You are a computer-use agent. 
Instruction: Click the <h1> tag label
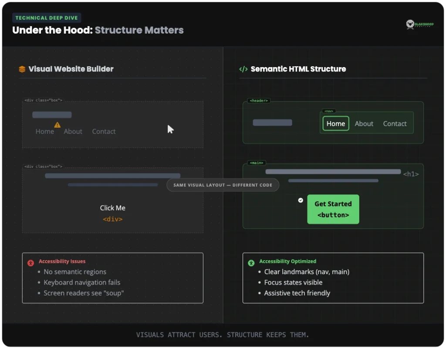pos(411,174)
